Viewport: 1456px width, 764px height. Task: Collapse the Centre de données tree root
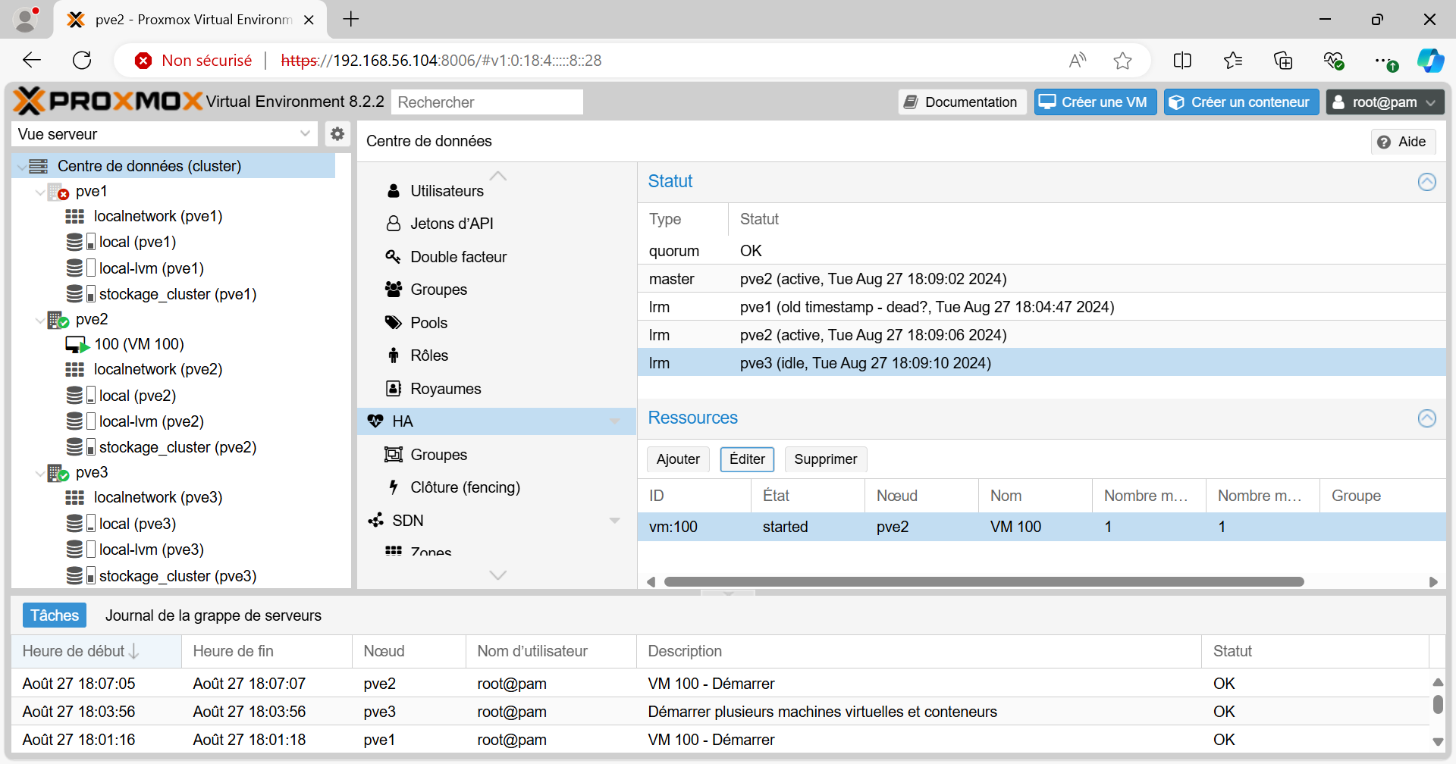click(x=21, y=167)
